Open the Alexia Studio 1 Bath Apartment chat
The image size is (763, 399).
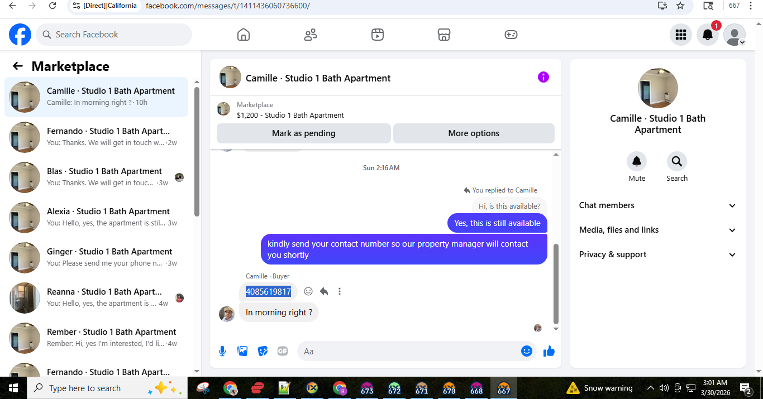(97, 218)
